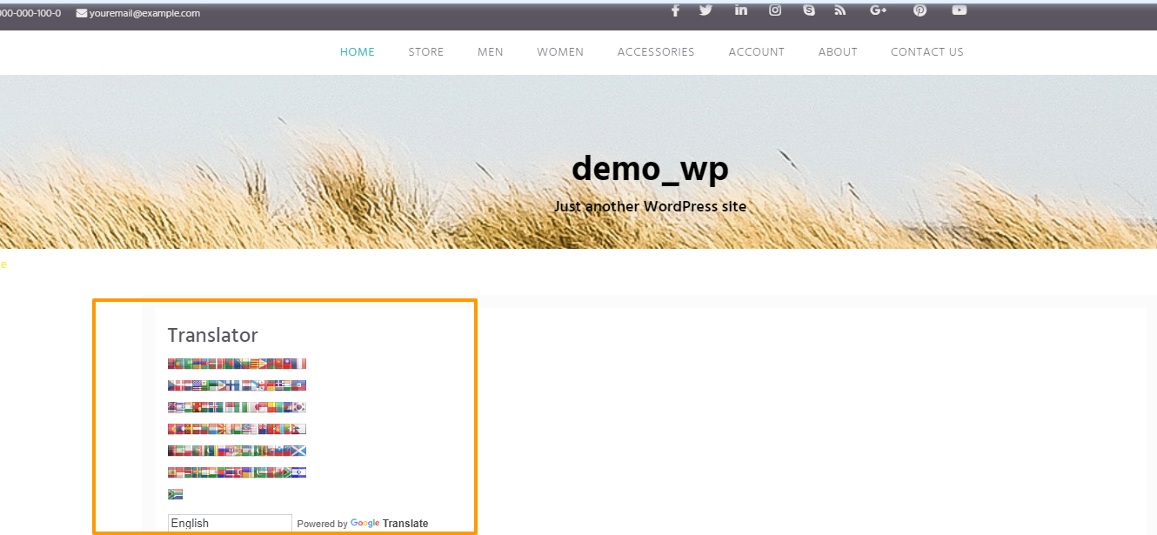Click the demo_wp site title
The height and width of the screenshot is (535, 1157).
[x=650, y=169]
